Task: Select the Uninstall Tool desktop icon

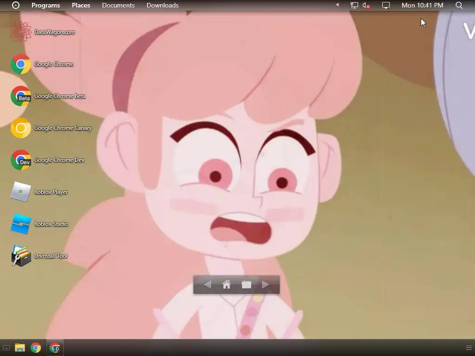Action: pos(21,256)
